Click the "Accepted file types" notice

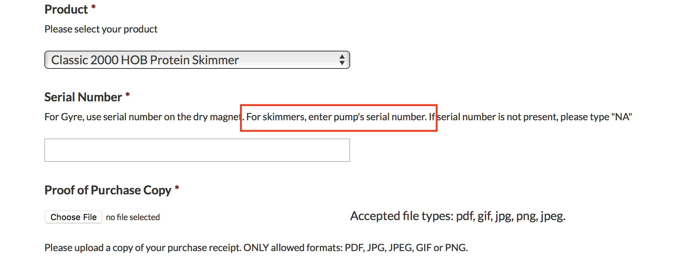[x=458, y=216]
